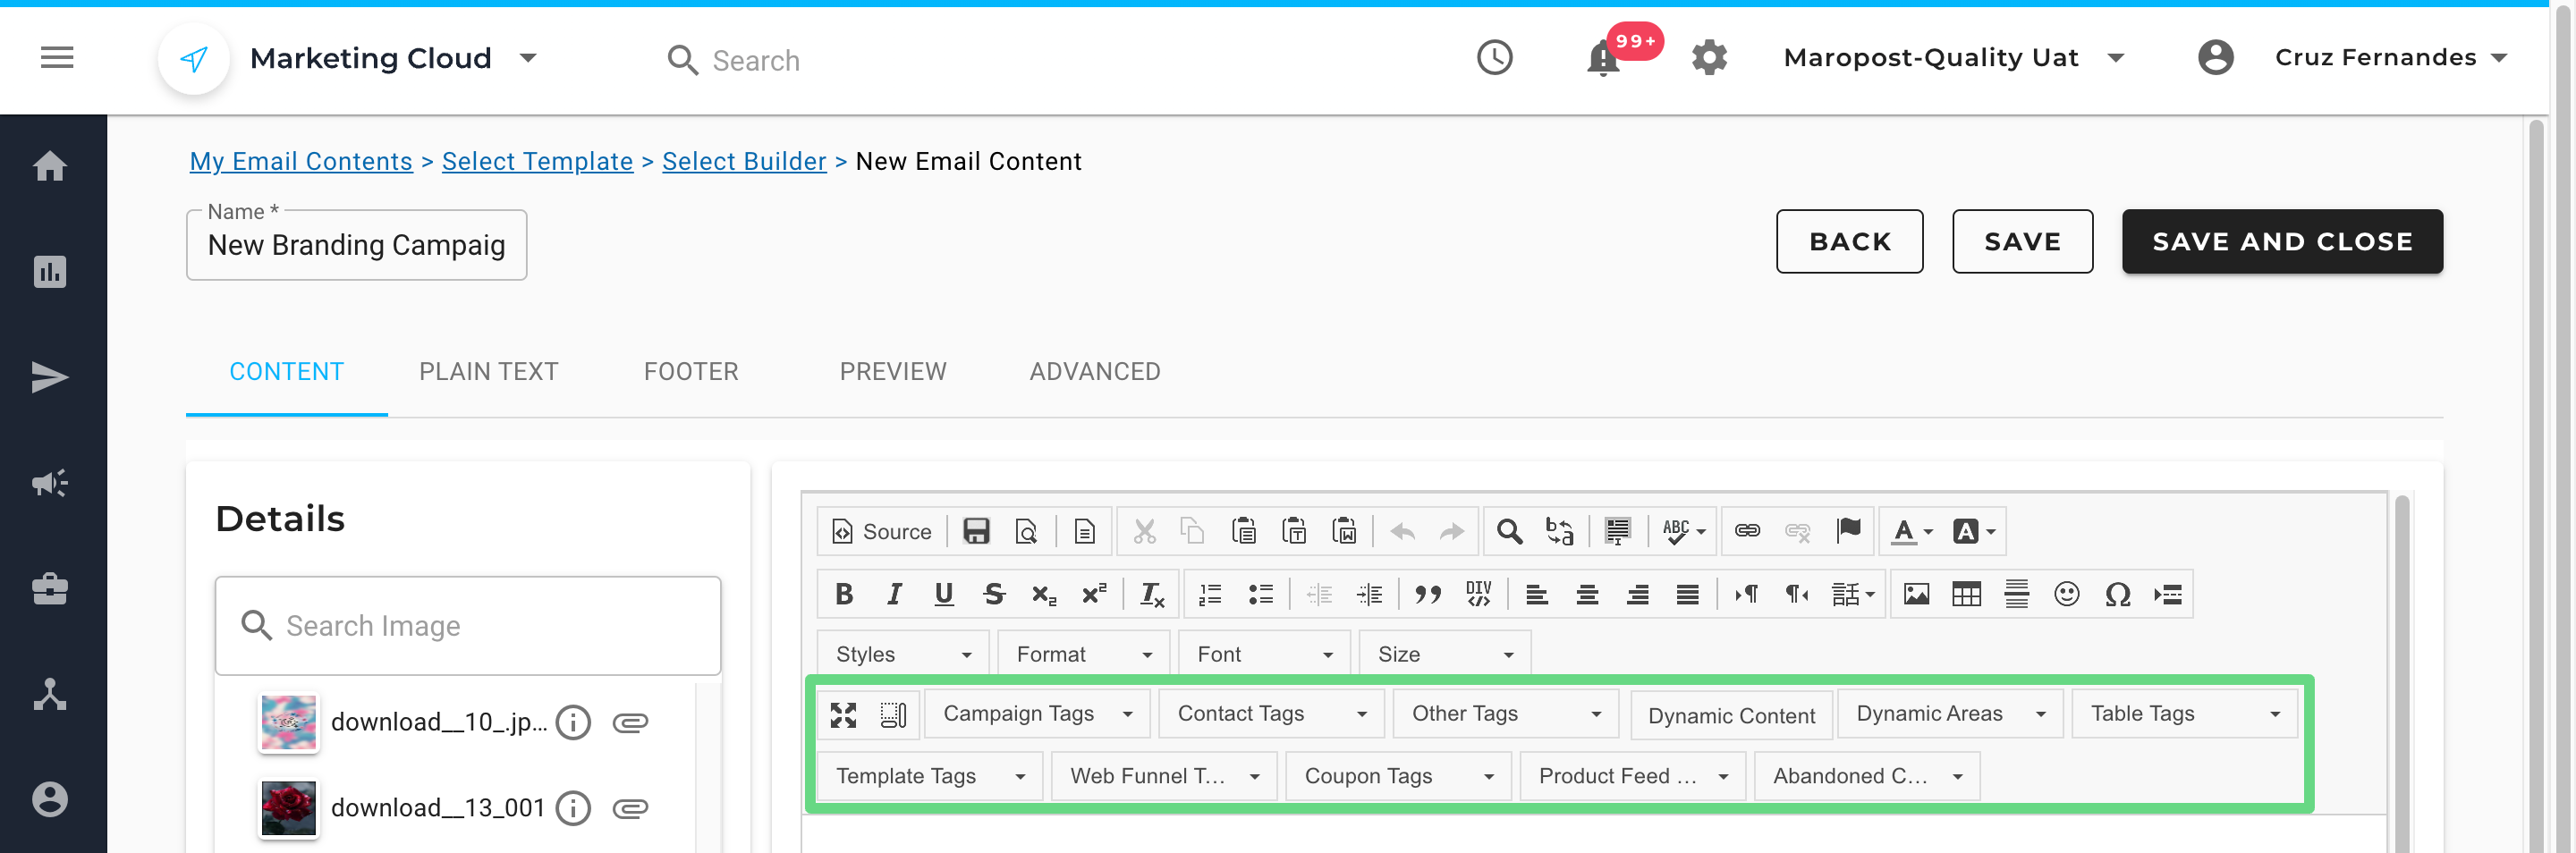The image size is (2576, 853).
Task: Switch to the ADVANCED tab
Action: tap(1095, 372)
